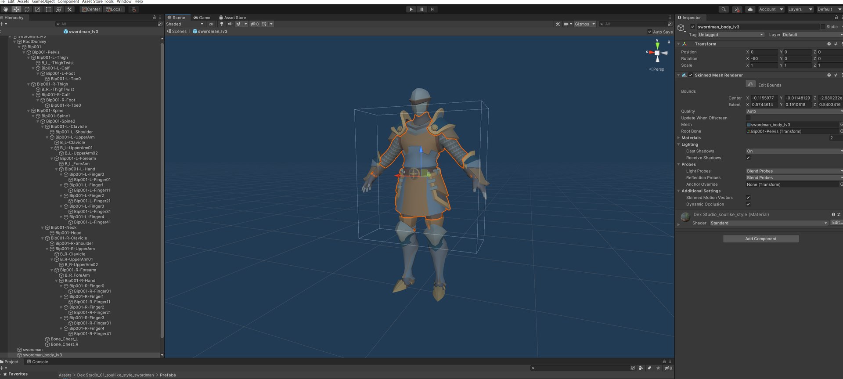Click the Step frame button
Viewport: 843px width, 379px height.
[x=432, y=9]
